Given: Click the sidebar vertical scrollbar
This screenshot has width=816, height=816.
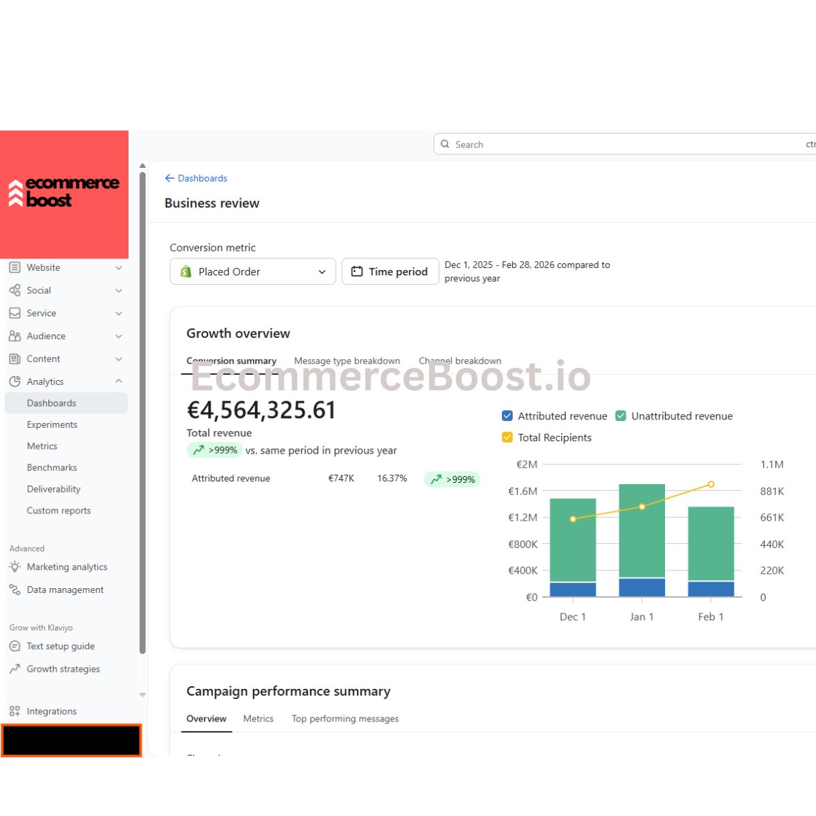Looking at the screenshot, I should 143,413.
